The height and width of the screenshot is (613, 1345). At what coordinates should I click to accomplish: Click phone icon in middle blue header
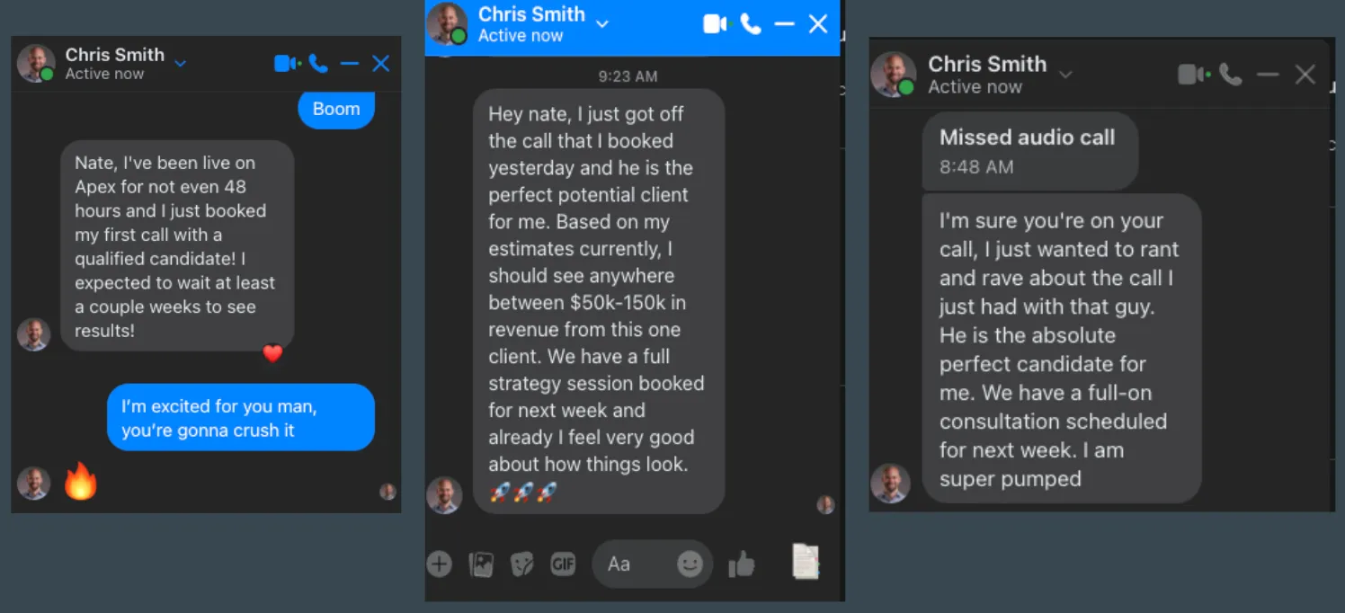point(751,24)
